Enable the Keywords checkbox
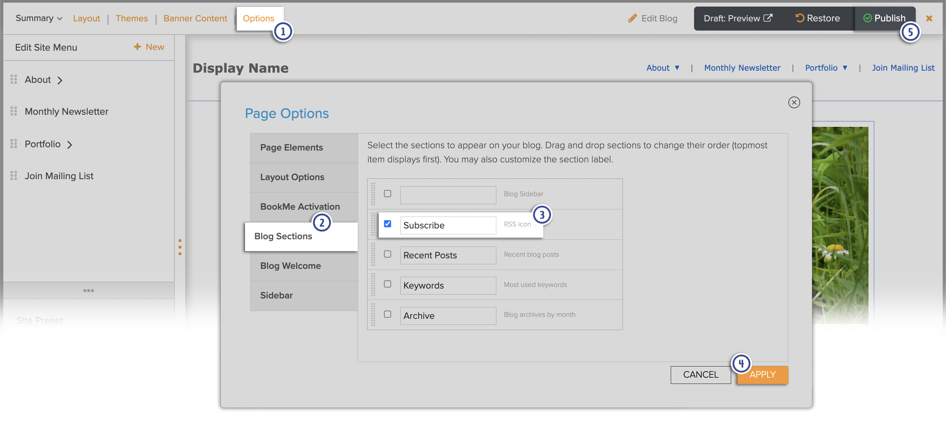 (388, 284)
